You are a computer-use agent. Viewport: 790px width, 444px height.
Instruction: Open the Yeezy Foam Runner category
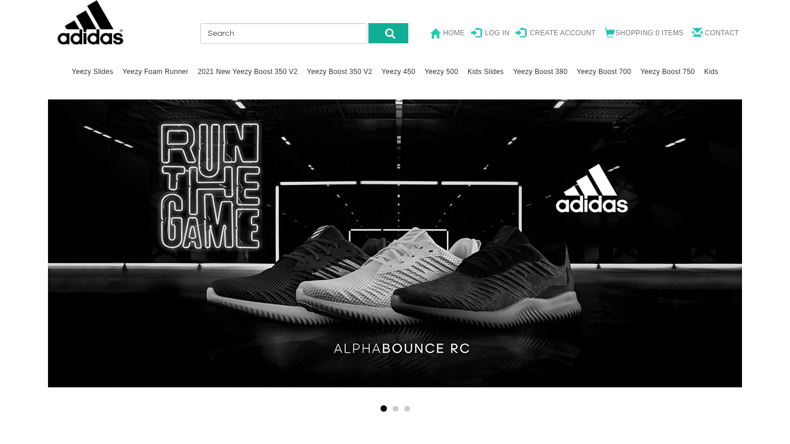coord(156,72)
